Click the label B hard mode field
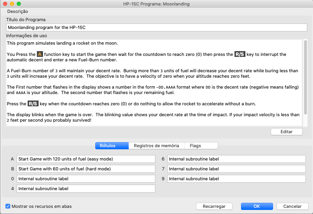The image size is (313, 214). (x=86, y=169)
